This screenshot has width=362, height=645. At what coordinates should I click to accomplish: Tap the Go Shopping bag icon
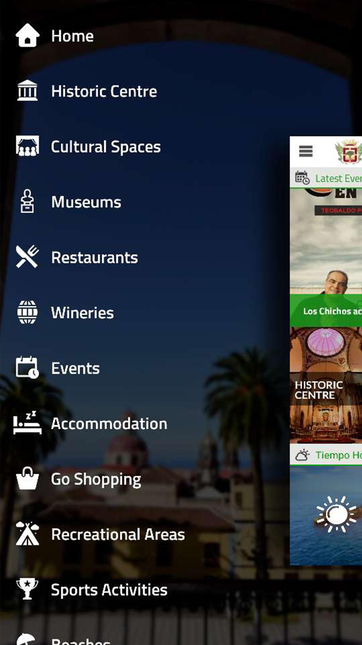coord(27,478)
